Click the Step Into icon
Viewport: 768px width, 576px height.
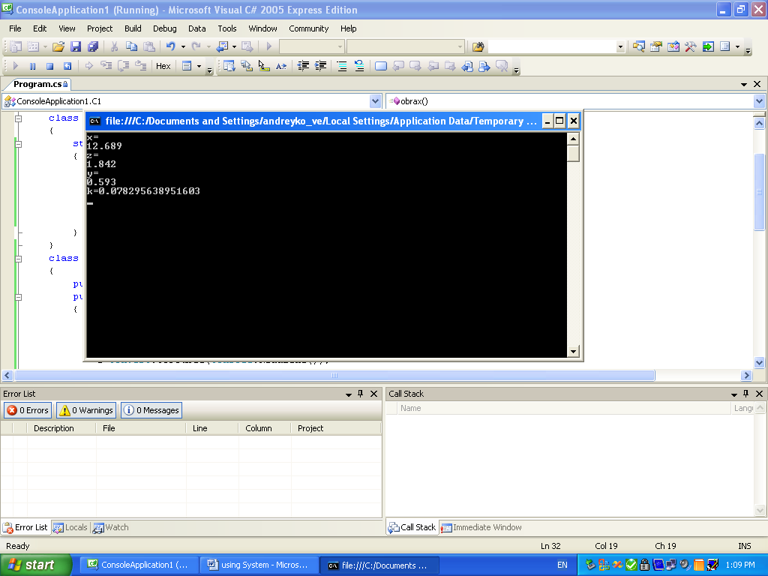tap(106, 66)
